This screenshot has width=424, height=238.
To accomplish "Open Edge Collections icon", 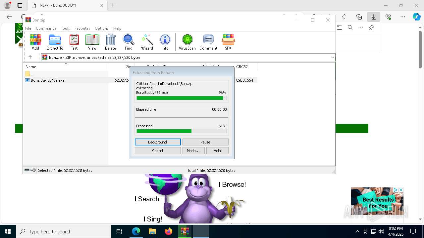I will pyautogui.click(x=359, y=17).
